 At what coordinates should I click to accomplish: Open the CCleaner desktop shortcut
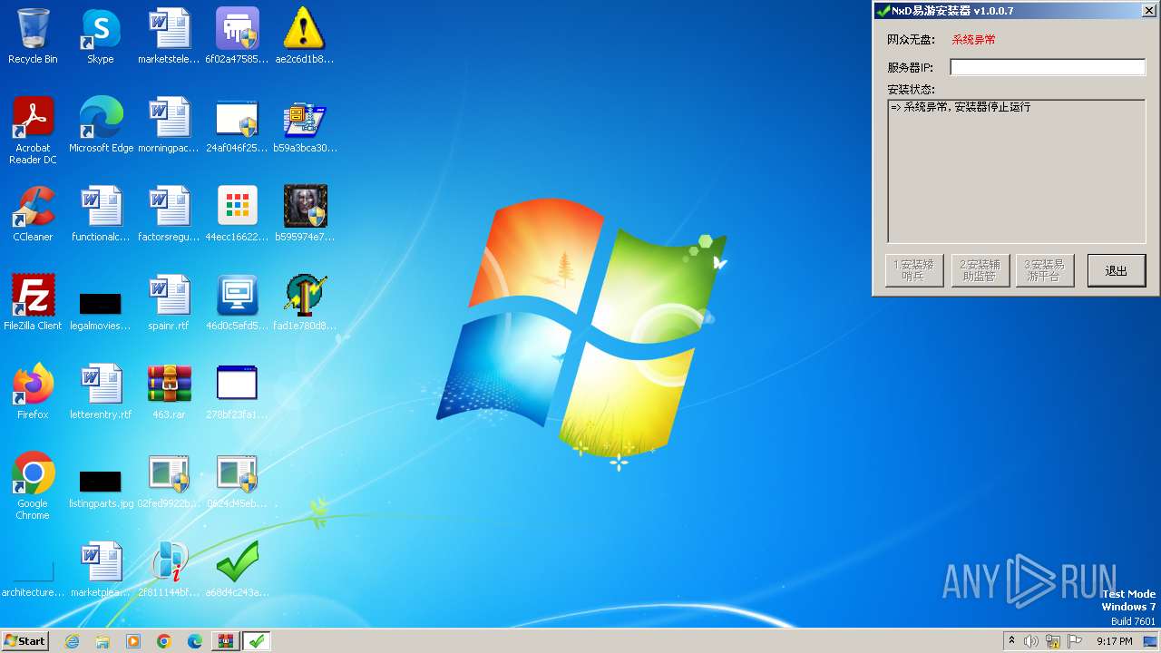[33, 214]
